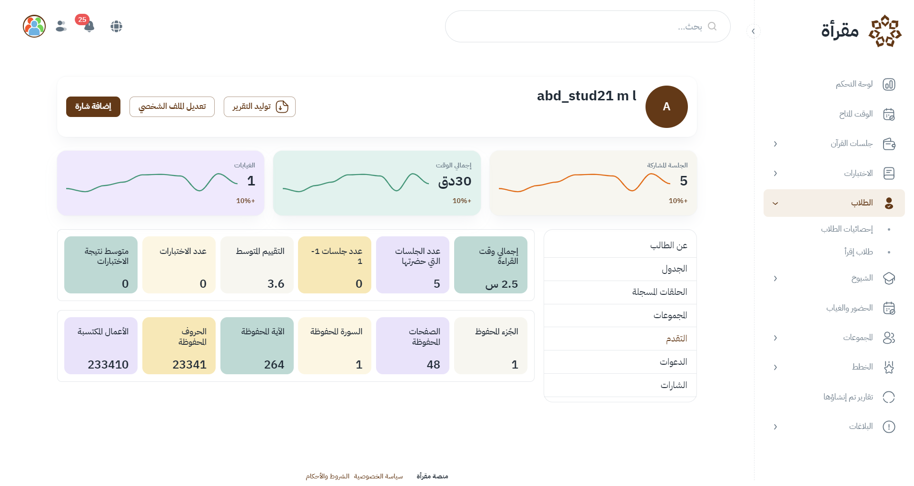Open الوقت المتاح calendar icon

coord(889,115)
